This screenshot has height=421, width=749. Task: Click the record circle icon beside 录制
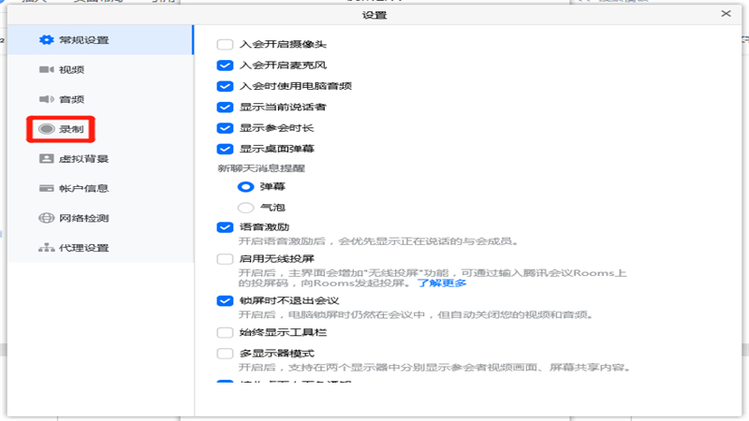46,129
